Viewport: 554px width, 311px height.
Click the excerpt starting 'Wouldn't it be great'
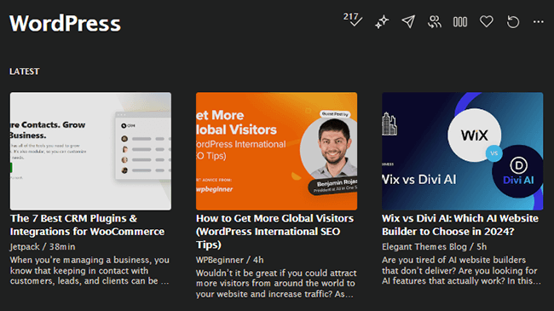[276, 284]
